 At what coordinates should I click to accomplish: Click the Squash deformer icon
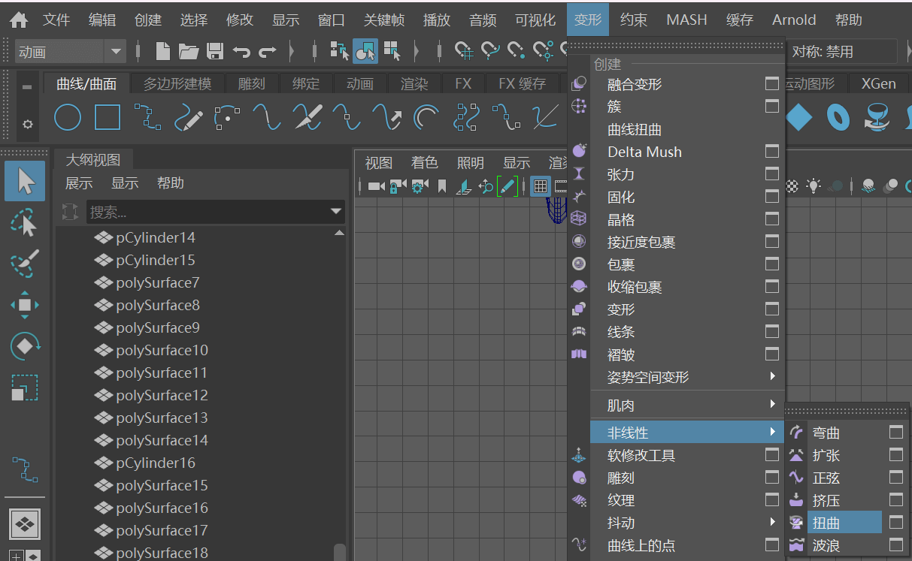tap(796, 500)
